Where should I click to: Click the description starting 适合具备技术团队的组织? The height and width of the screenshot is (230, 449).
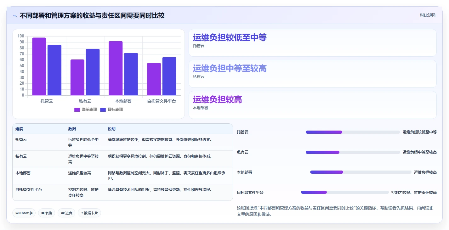coord(160,189)
